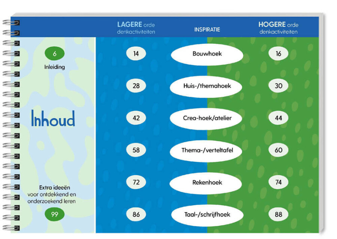337x239 pixels.
Task: Click the LAGERE orde denkactiviteiten heading
Action: (x=136, y=28)
